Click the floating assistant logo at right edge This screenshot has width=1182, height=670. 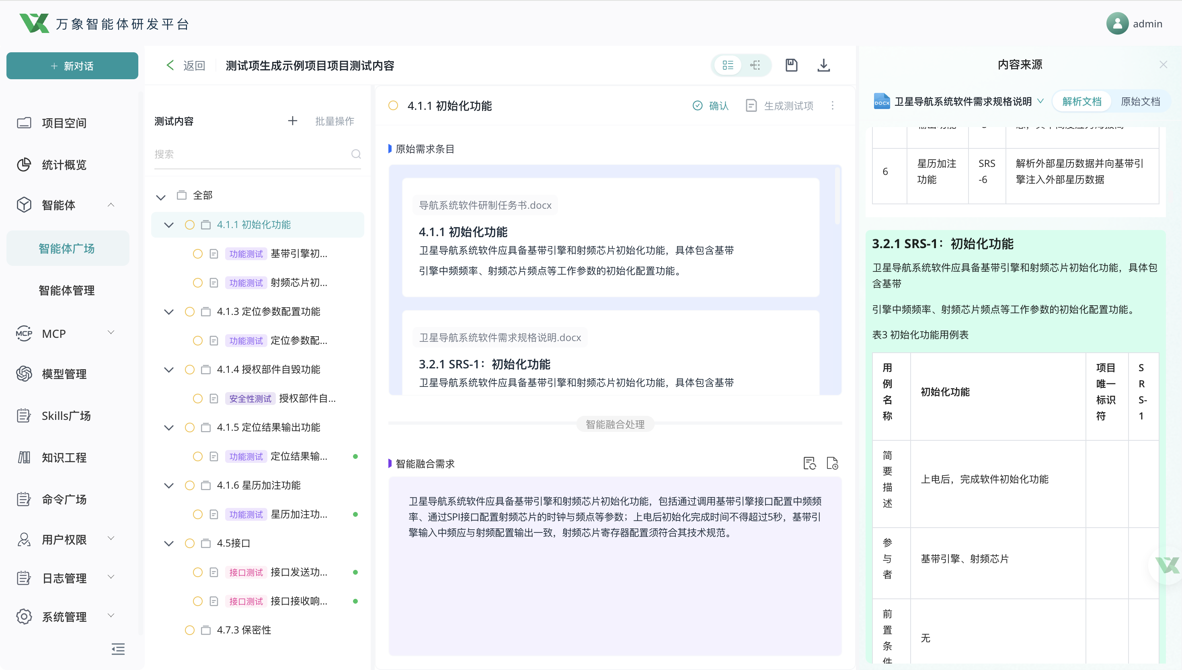(1167, 565)
